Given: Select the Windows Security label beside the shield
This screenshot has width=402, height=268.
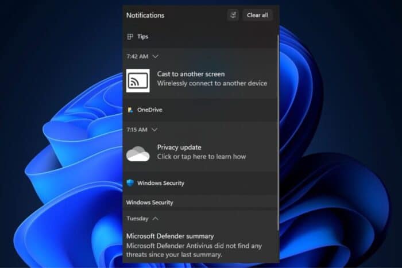Looking at the screenshot, I should [x=161, y=183].
